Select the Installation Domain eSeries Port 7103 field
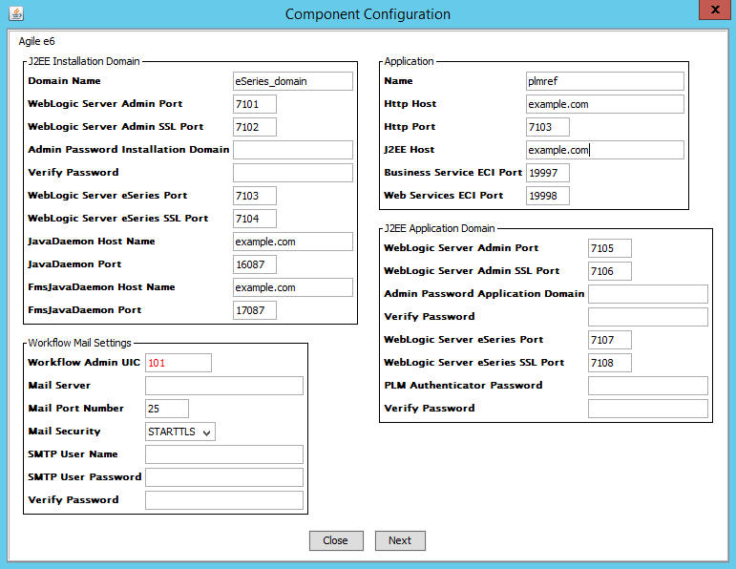The image size is (736, 569). click(255, 196)
